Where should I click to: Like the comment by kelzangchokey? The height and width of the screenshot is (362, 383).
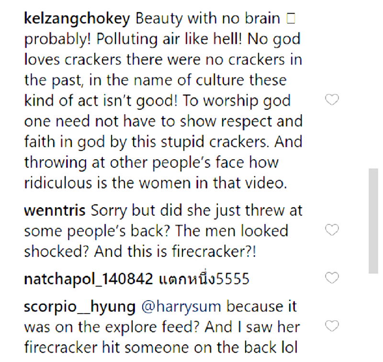click(332, 100)
